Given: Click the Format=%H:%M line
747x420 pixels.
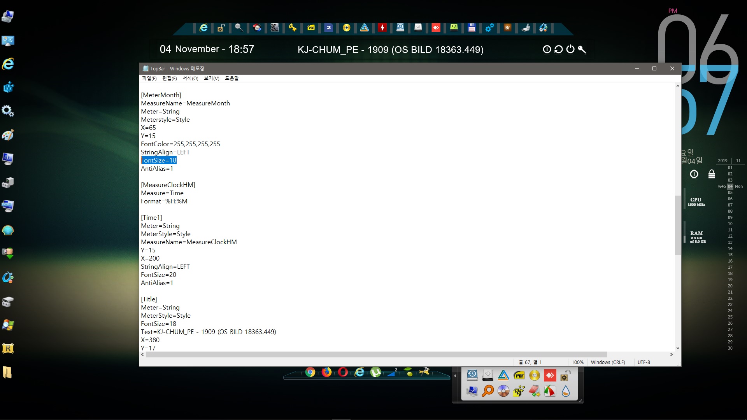Looking at the screenshot, I should [x=164, y=201].
